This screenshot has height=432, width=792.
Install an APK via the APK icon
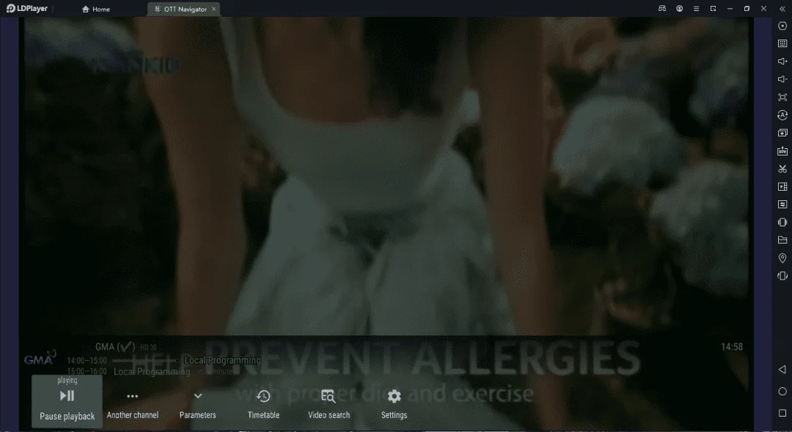[x=782, y=151]
